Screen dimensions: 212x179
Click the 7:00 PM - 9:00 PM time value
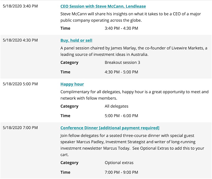tap(121, 172)
